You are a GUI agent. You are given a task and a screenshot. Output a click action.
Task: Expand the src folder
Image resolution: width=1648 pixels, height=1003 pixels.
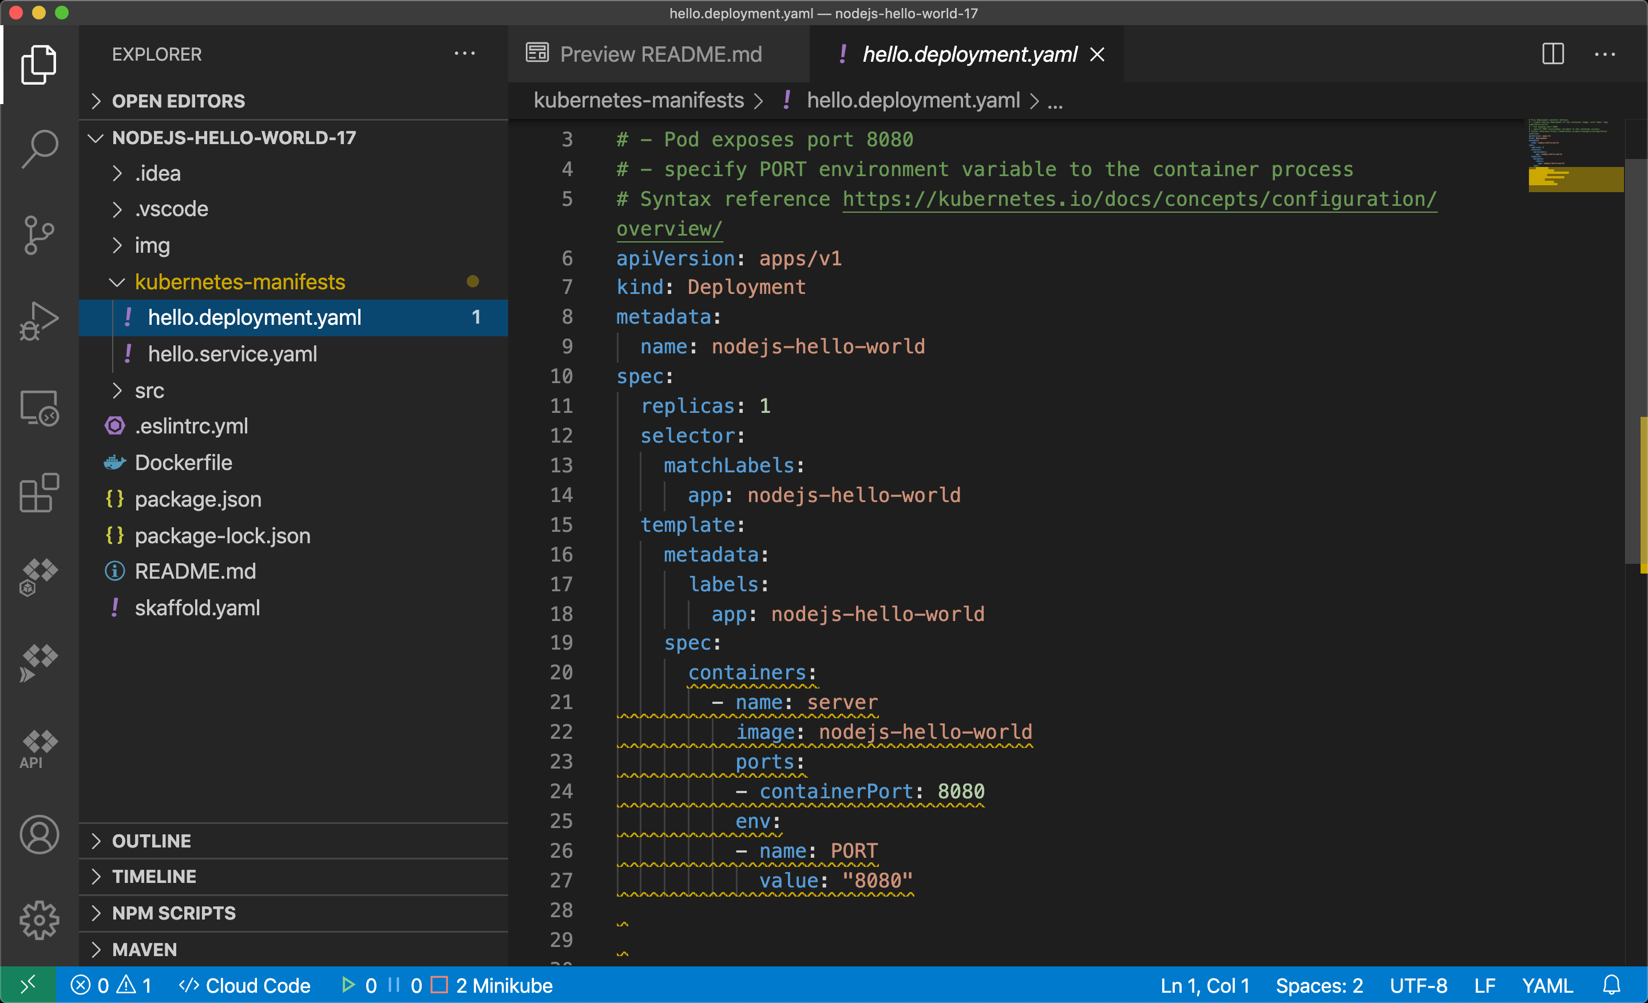[148, 390]
